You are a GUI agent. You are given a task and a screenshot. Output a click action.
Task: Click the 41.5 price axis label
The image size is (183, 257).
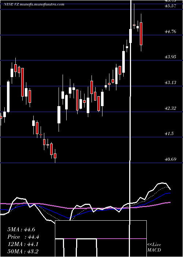click(x=169, y=134)
